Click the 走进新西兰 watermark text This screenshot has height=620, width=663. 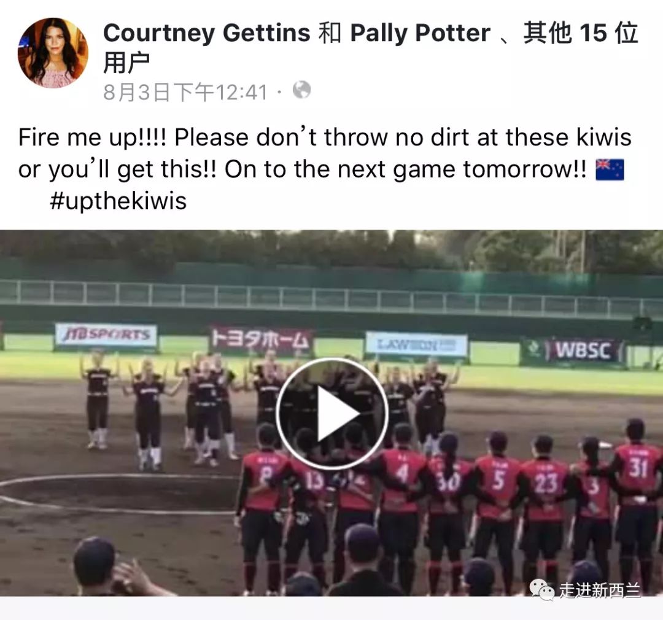tap(600, 590)
